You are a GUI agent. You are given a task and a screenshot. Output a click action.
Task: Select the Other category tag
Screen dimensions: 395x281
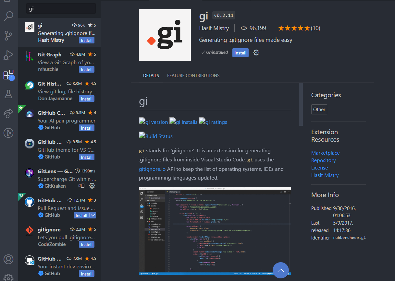[319, 109]
